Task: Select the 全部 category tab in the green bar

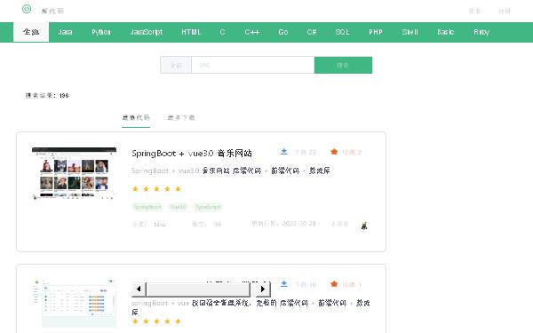Action: point(31,32)
